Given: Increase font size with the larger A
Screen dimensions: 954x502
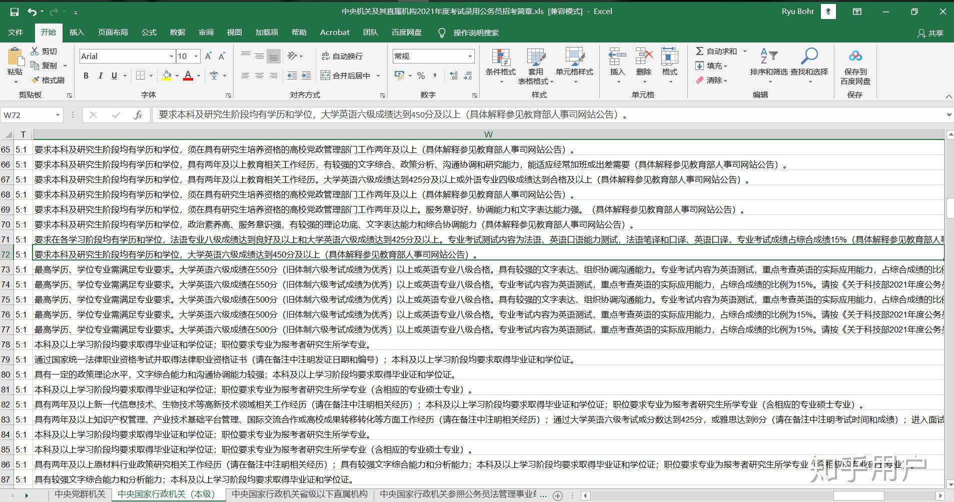Looking at the screenshot, I should coord(208,56).
